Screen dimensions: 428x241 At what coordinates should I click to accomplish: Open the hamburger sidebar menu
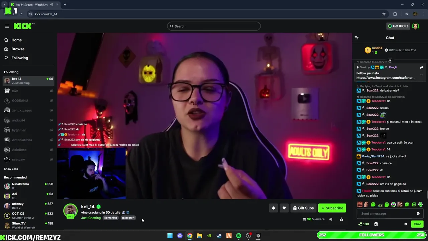click(x=7, y=26)
